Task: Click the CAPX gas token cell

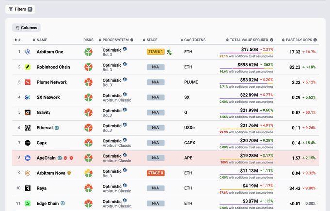Action: click(190, 143)
